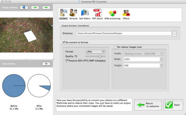Enable the Do reduce images size checkbox
The width and height of the screenshot is (186, 115).
115,47
